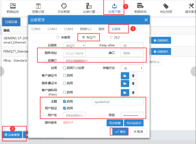Click the 同步报警 sync alarm button
The height and width of the screenshot is (144, 196).
click(x=115, y=123)
